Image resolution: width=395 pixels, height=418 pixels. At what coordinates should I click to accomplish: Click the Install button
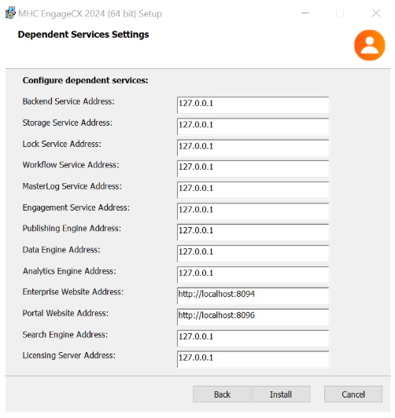(x=281, y=394)
